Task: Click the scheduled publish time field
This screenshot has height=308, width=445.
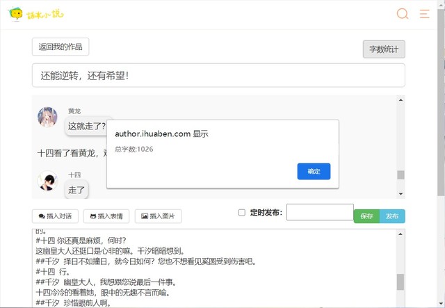Action: pos(320,212)
